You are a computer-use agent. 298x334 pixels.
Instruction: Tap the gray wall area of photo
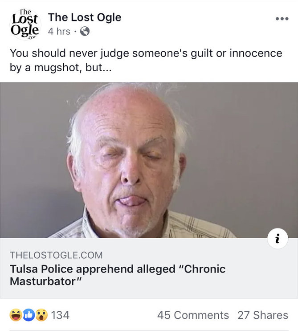[x=249, y=134]
